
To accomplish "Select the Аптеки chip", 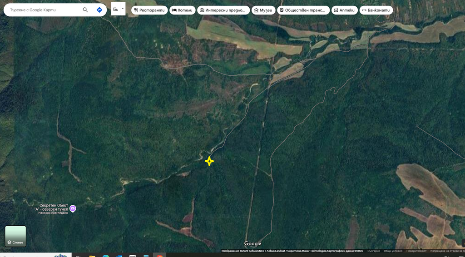I will tap(344, 10).
